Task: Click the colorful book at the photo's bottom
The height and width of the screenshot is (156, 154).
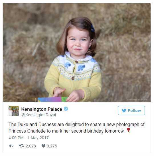Action: [53, 99]
